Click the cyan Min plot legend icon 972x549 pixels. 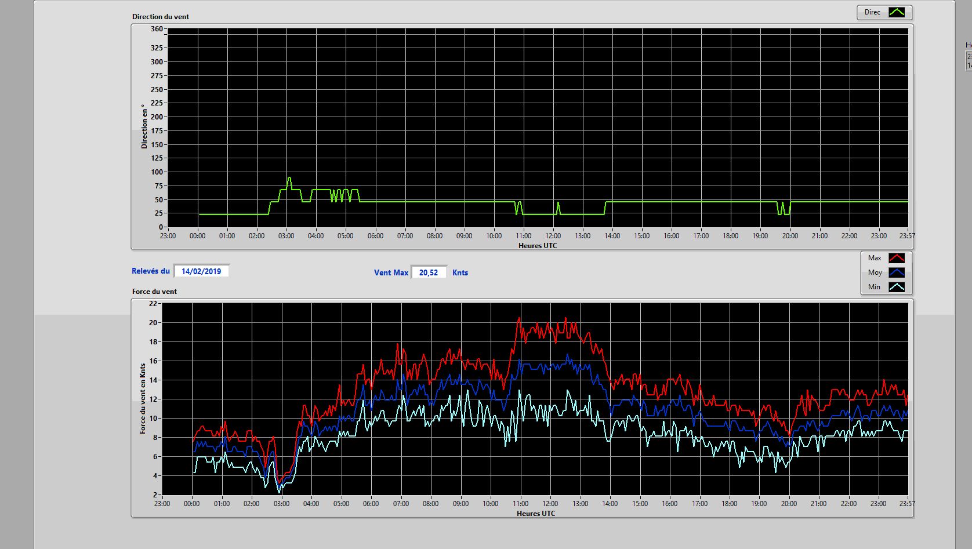(x=897, y=287)
